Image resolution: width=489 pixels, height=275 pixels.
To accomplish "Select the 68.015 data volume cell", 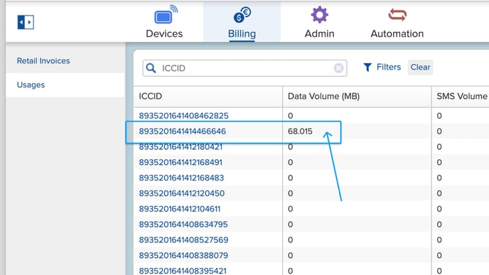I will click(300, 131).
